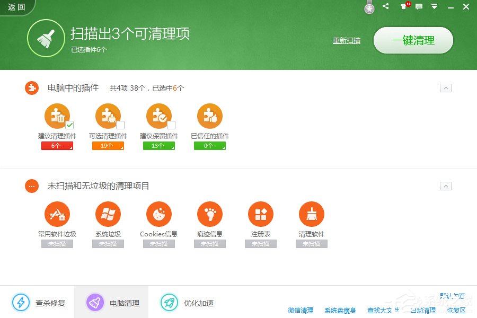Open the feedback icon in title bar
The image size is (477, 318).
(x=419, y=7)
